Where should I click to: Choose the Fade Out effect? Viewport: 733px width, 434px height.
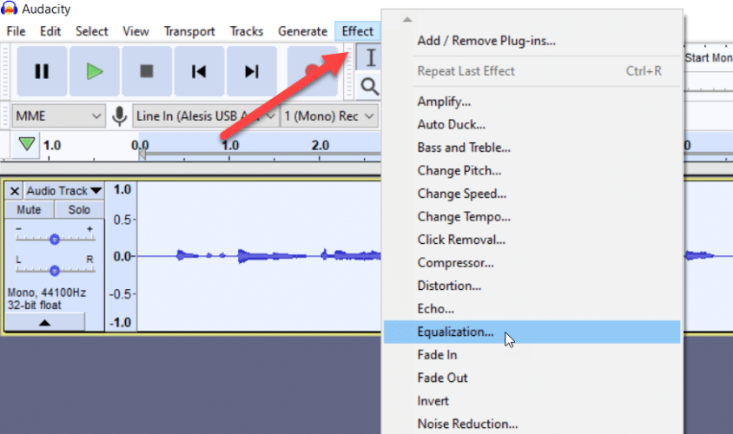532,378
